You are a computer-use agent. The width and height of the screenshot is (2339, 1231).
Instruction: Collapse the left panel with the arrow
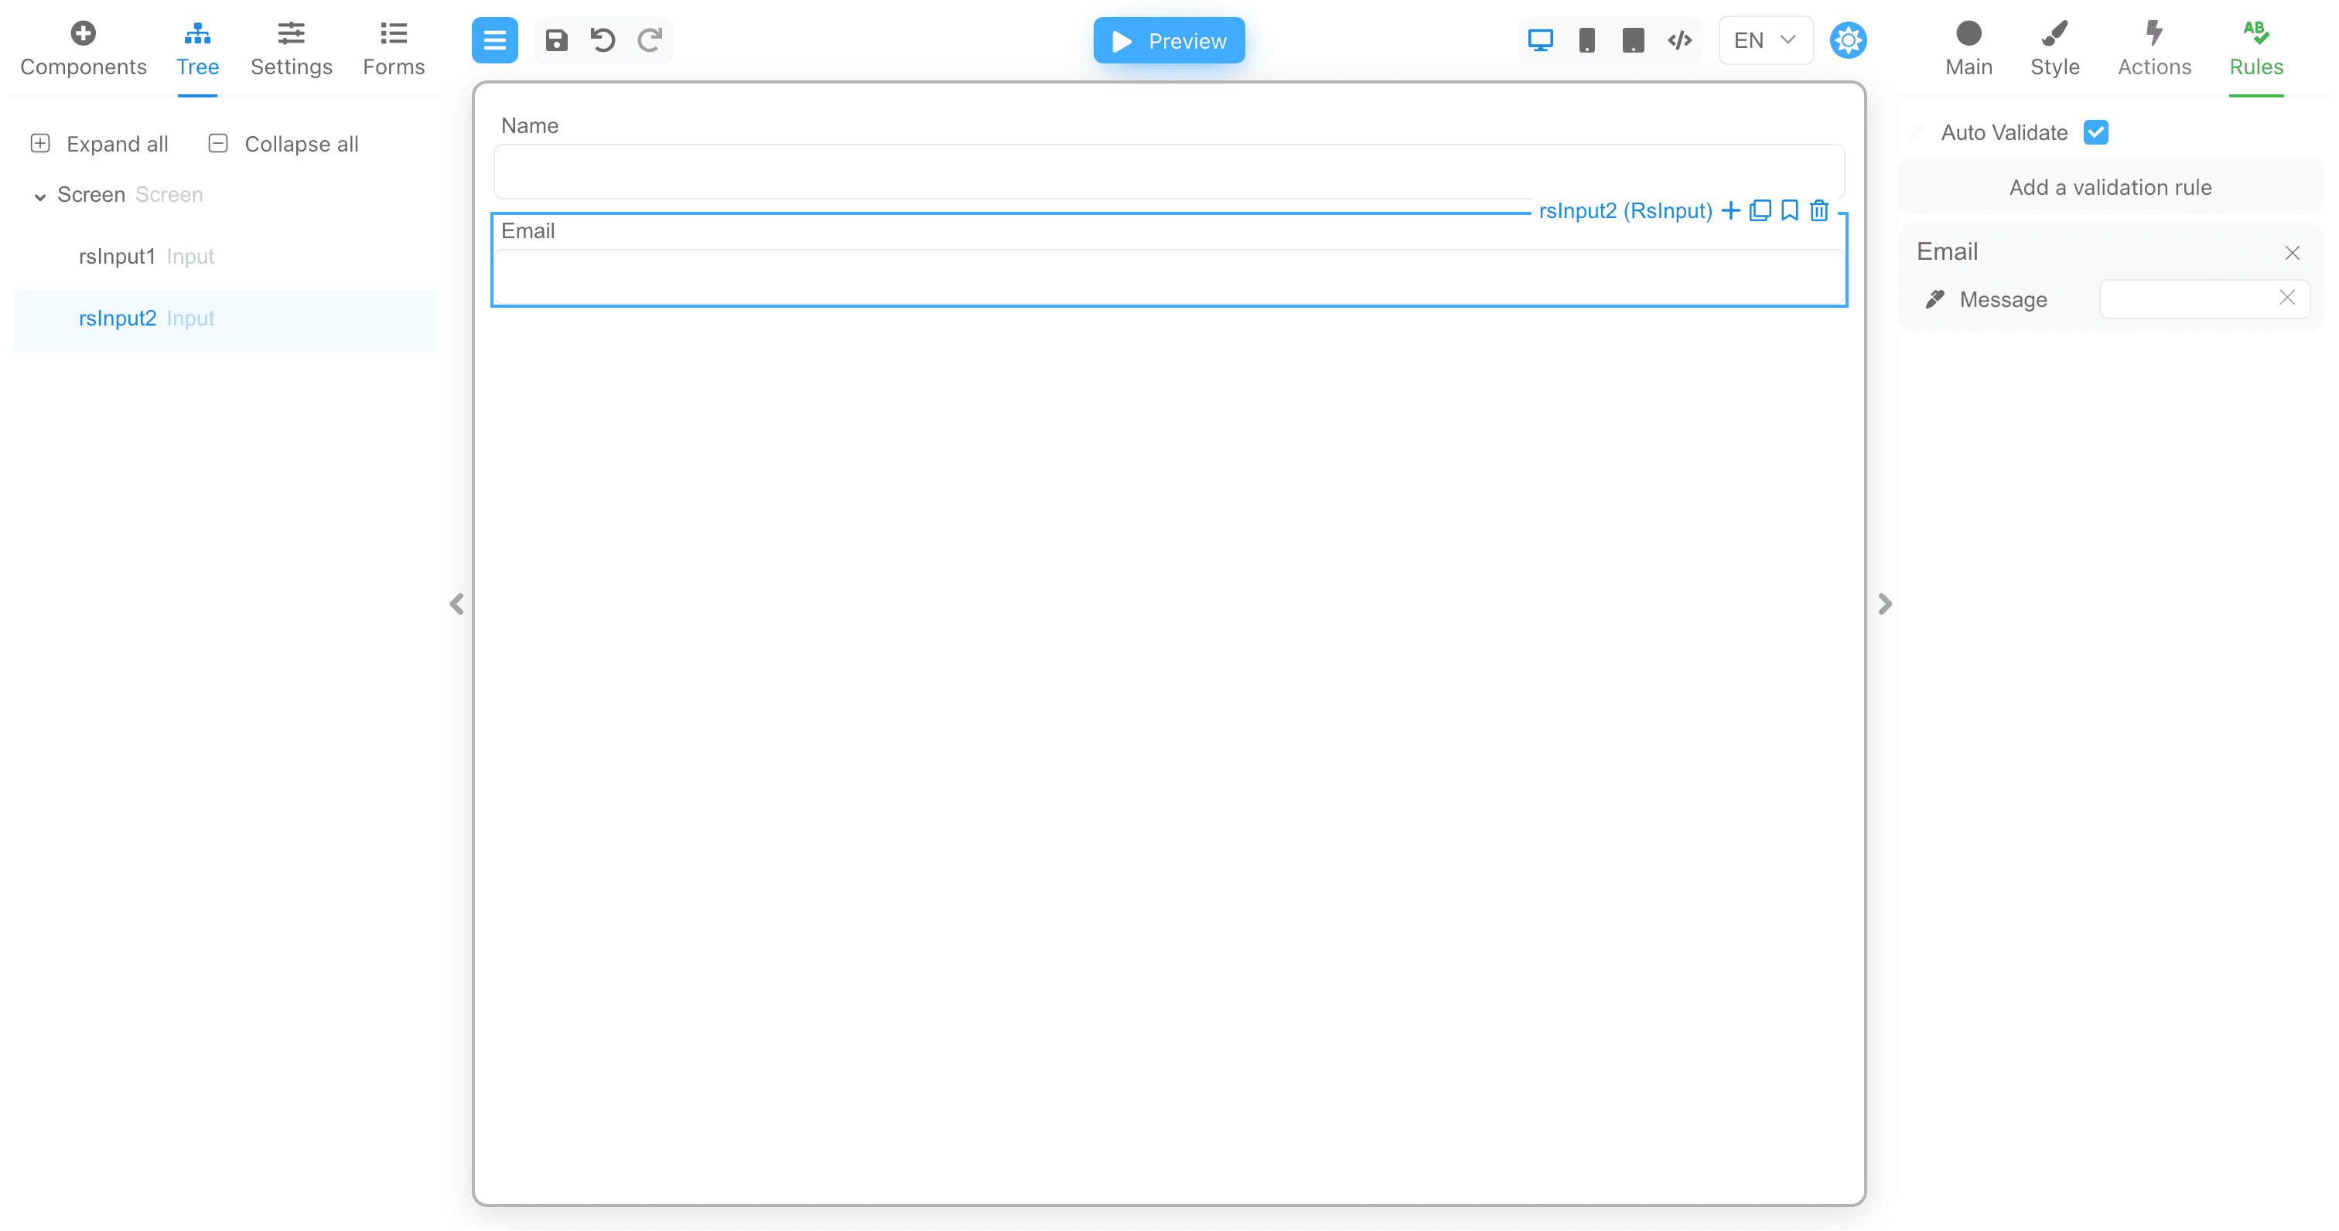coord(456,604)
